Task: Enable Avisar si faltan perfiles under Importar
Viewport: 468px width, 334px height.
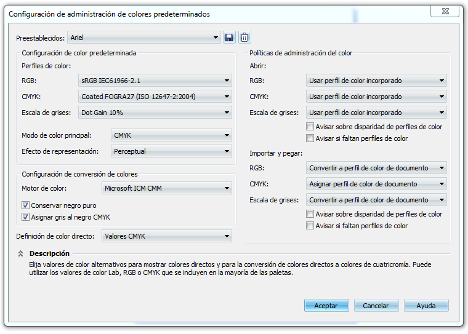Action: coord(310,226)
